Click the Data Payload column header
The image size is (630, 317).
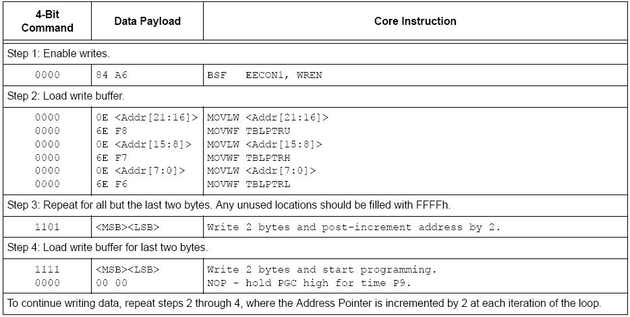(147, 21)
